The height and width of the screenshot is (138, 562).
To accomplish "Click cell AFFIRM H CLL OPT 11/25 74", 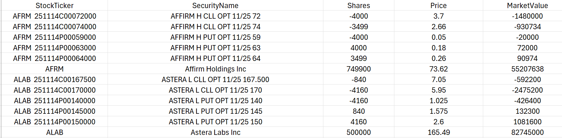I will click(x=215, y=27).
